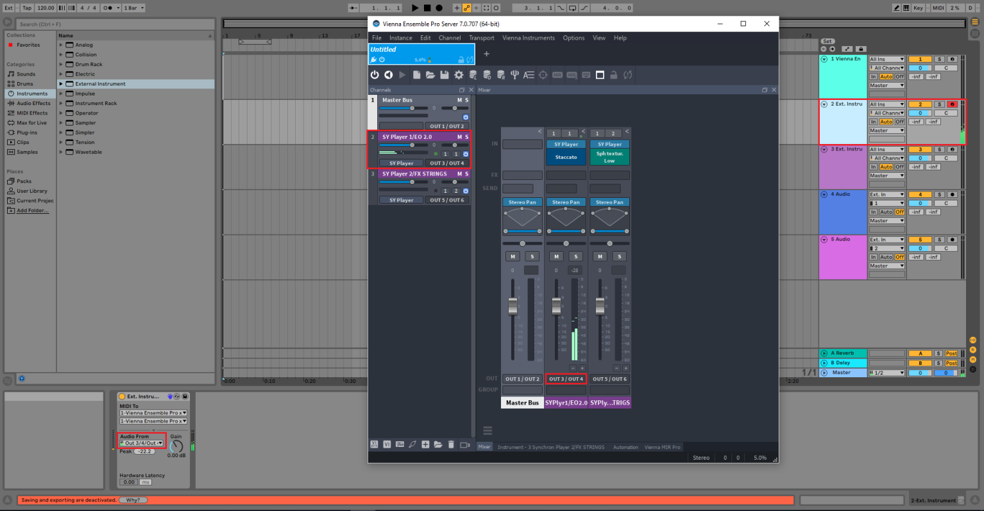
Task: Click the crosshair target icon in toolbar
Action: (543, 75)
